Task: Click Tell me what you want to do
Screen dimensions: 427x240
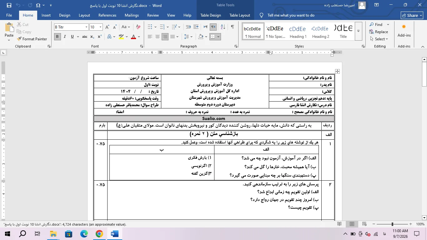Action: coord(291,15)
